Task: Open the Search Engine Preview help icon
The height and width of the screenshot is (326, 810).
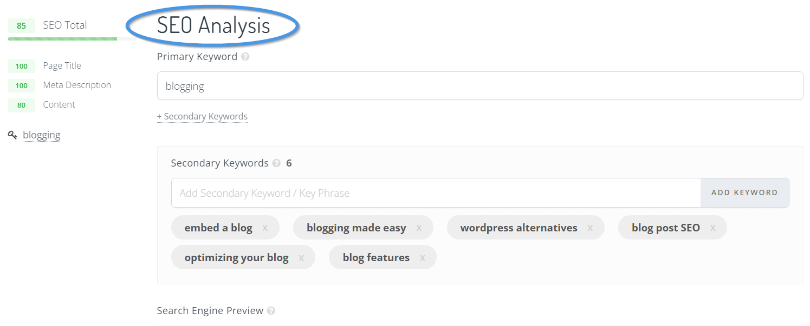Action: coord(271,311)
